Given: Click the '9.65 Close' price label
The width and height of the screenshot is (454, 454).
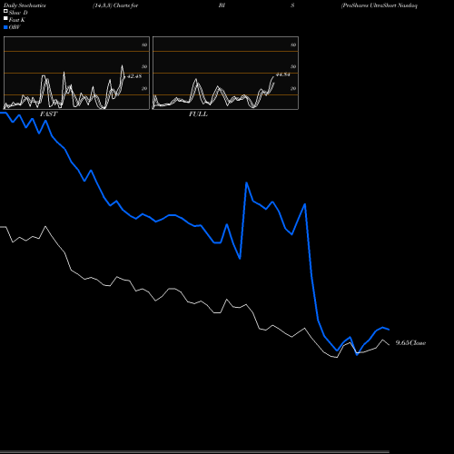Looking at the screenshot, I should 410,342.
